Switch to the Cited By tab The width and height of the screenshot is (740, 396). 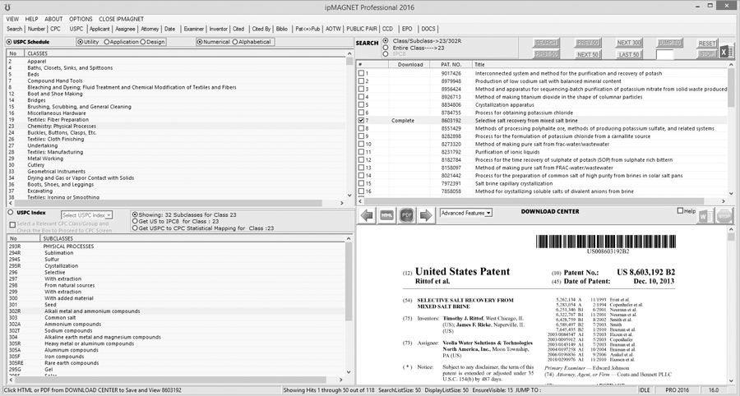[x=261, y=30]
